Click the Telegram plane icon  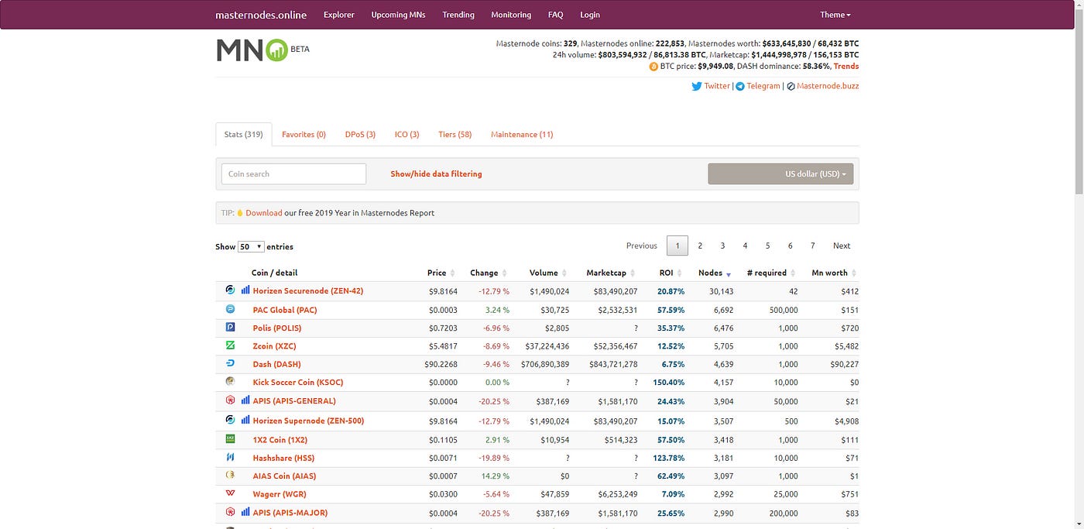pyautogui.click(x=740, y=86)
